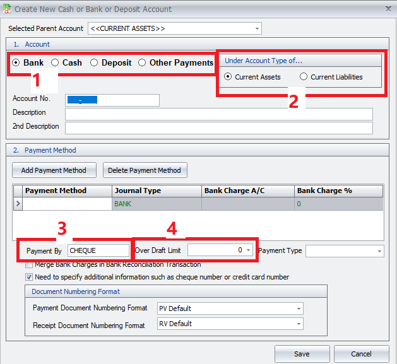Select the Bank radio button

tap(16, 63)
